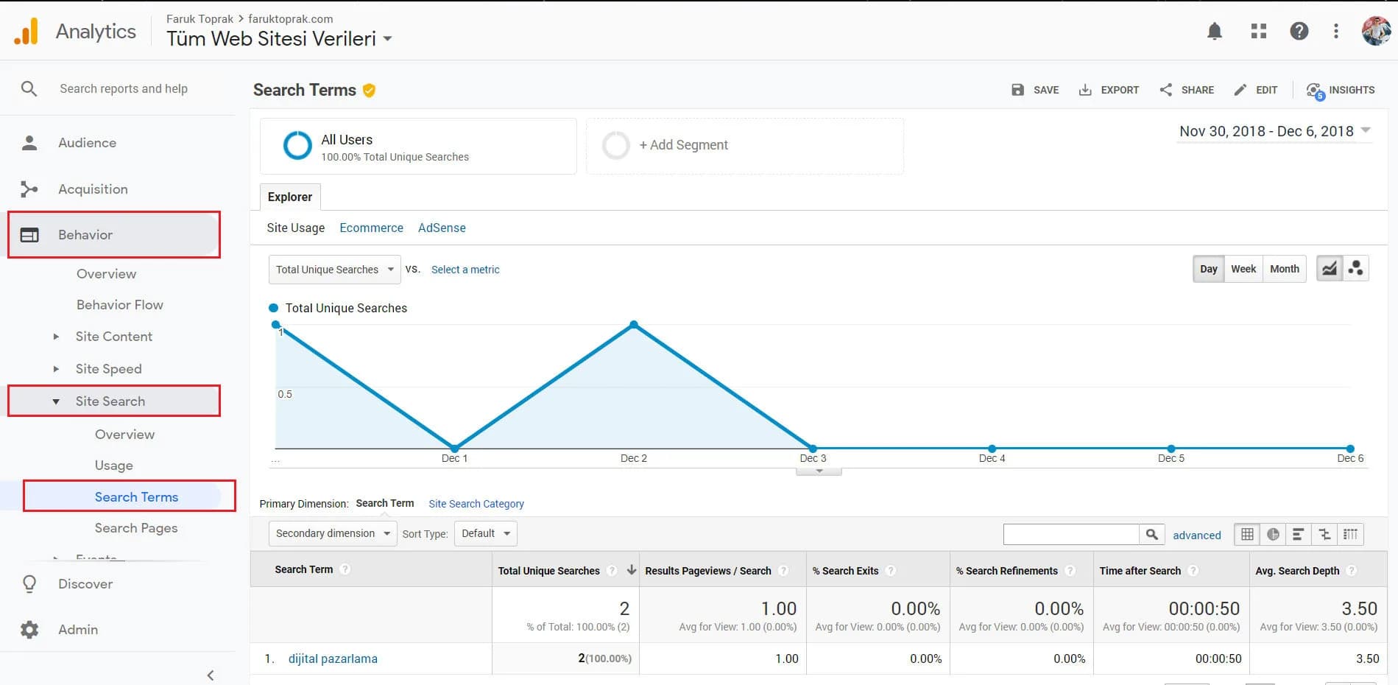Open the apps grid menu
The height and width of the screenshot is (685, 1398).
pyautogui.click(x=1259, y=31)
